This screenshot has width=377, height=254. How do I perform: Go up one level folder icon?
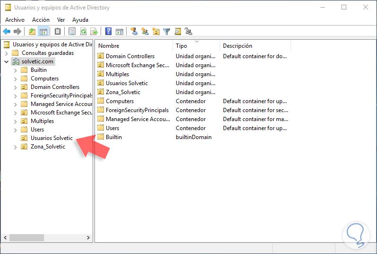pyautogui.click(x=32, y=31)
